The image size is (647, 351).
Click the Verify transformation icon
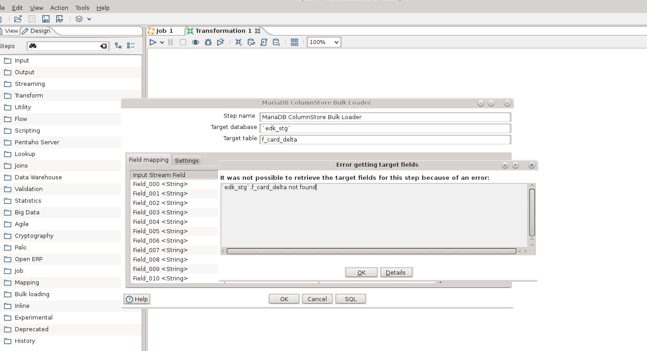pyautogui.click(x=239, y=42)
